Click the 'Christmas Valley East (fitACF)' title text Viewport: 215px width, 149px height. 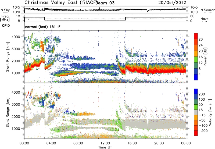61,2
